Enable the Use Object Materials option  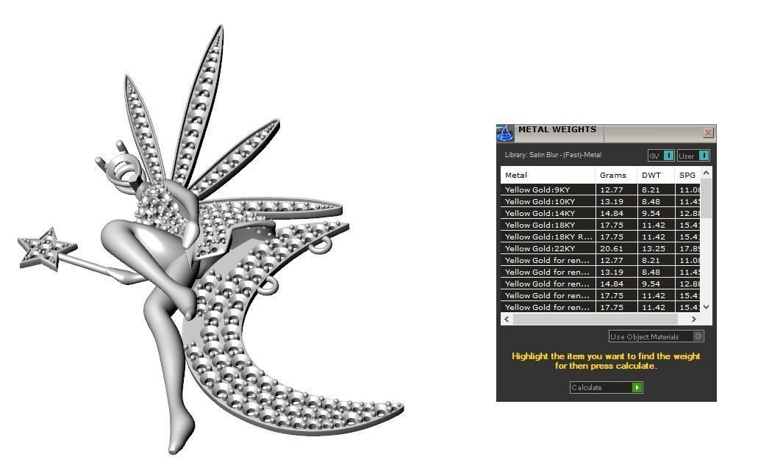(656, 336)
